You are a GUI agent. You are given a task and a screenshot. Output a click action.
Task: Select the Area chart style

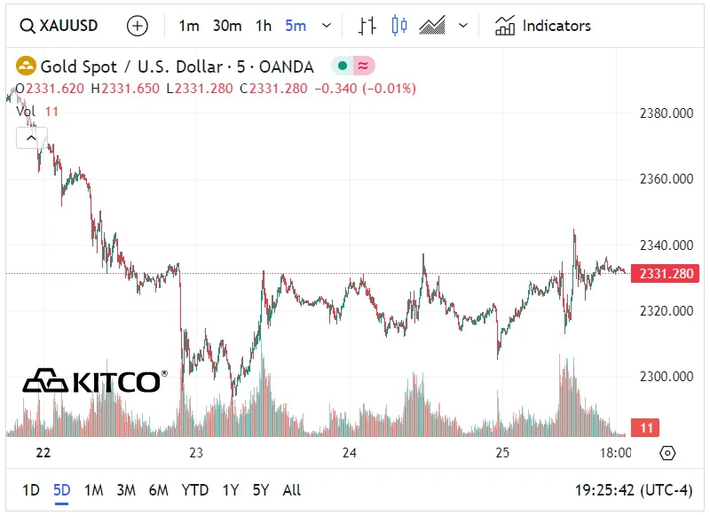[432, 26]
